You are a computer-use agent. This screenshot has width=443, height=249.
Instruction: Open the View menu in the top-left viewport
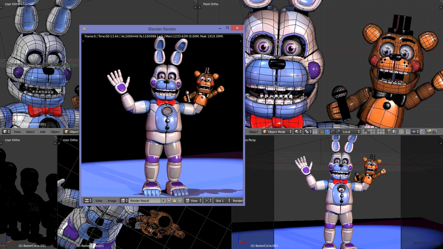[17, 132]
